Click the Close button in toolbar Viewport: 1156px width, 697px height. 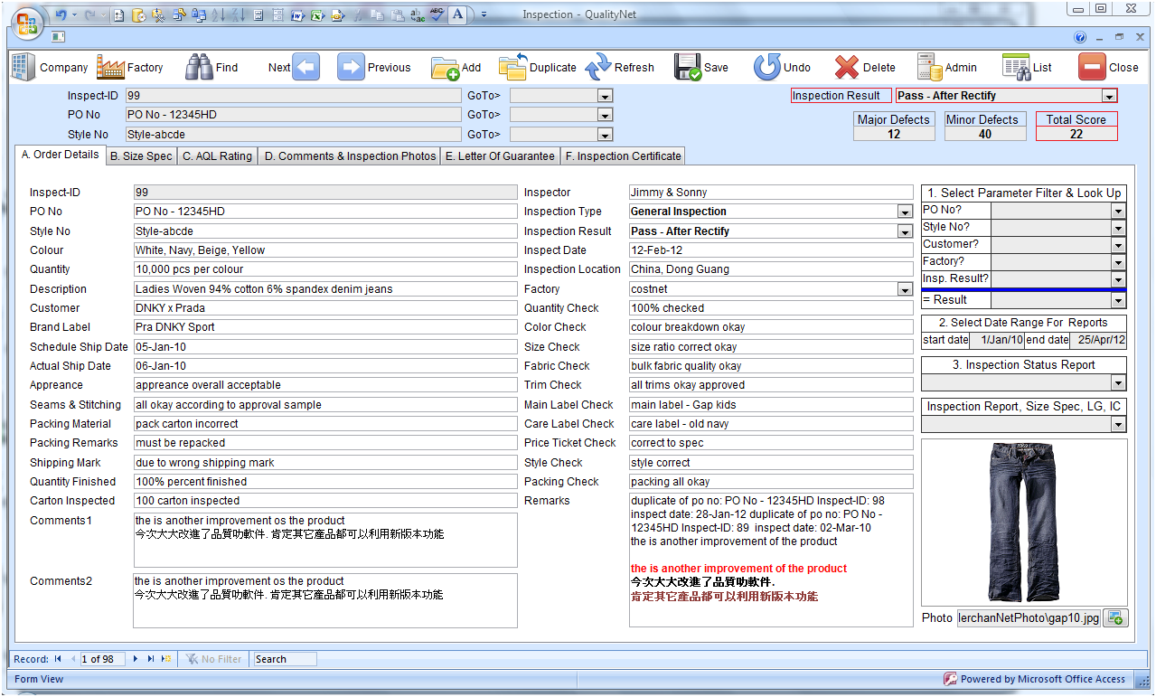[1108, 67]
